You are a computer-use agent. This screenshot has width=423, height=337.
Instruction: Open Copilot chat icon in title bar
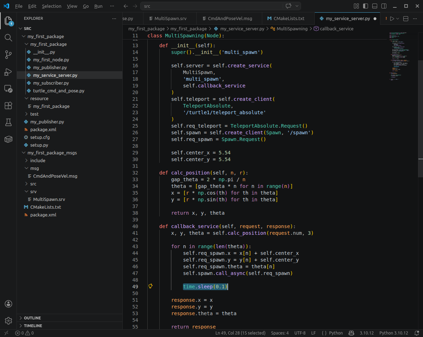click(288, 6)
